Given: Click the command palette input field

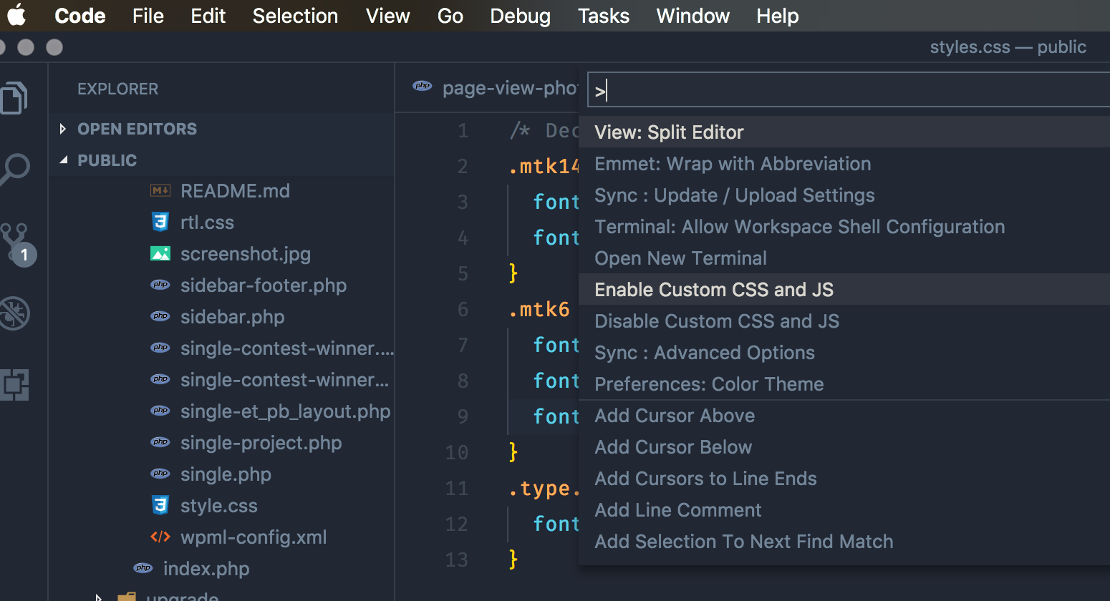Looking at the screenshot, I should pos(849,90).
